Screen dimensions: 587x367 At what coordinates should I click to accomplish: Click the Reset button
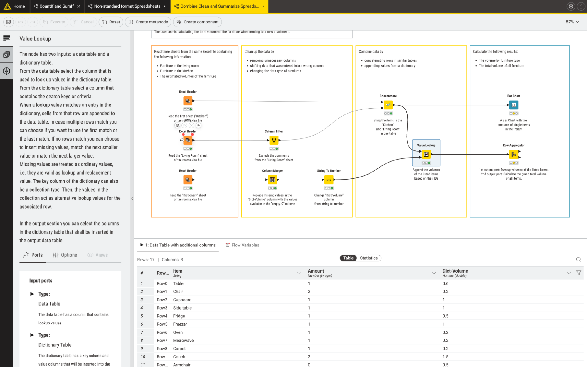(111, 22)
